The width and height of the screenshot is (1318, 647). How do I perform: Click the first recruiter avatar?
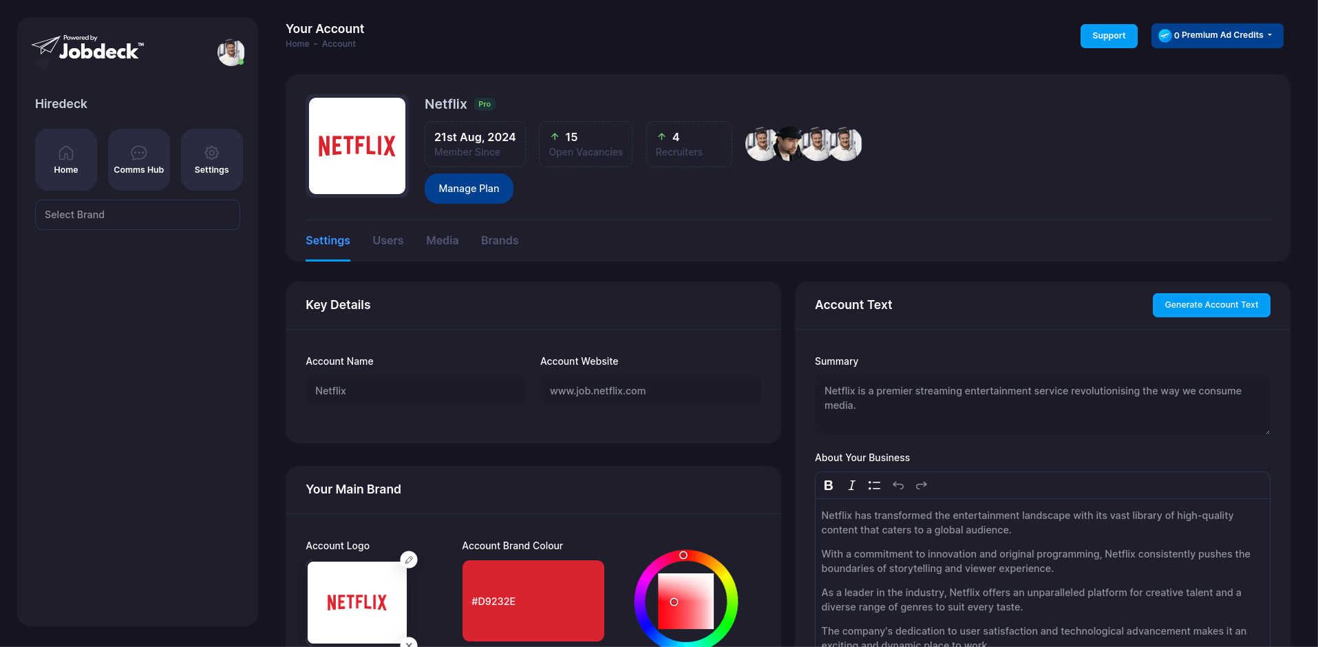pyautogui.click(x=761, y=144)
